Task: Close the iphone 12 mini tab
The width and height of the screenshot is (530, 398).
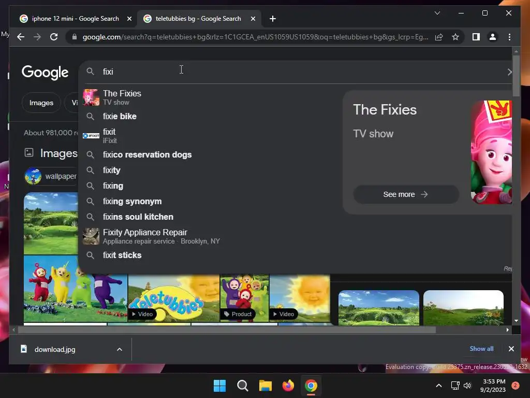Action: tap(129, 19)
